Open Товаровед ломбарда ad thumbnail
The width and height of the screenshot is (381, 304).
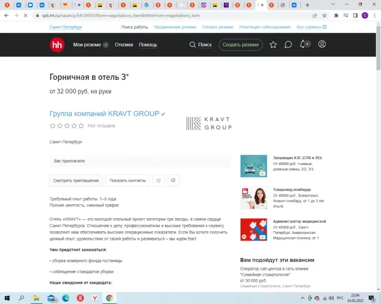click(254, 198)
